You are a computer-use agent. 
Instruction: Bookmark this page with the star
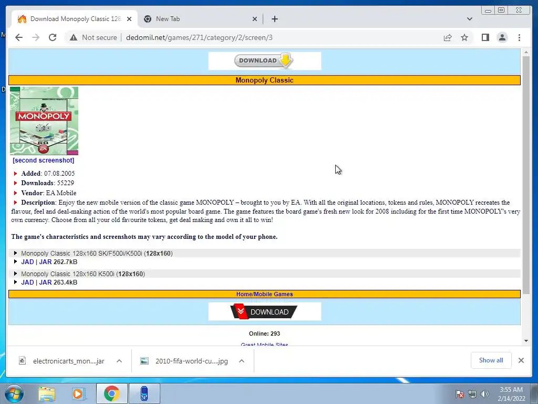(464, 37)
